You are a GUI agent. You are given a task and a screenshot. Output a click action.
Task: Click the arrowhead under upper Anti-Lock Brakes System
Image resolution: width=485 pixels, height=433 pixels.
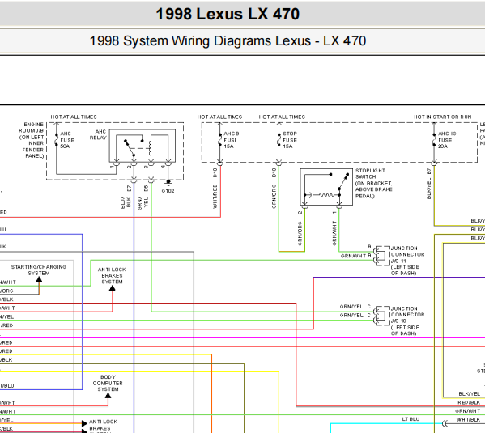coord(113,288)
